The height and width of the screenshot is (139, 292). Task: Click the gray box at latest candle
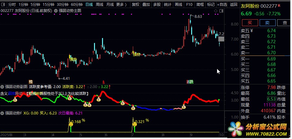[x=221, y=39]
